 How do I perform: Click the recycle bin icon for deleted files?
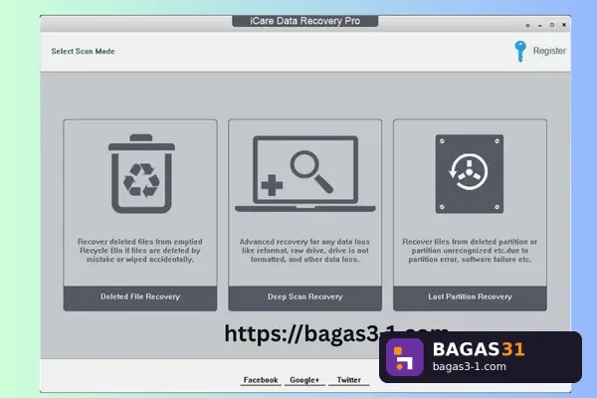tap(141, 174)
